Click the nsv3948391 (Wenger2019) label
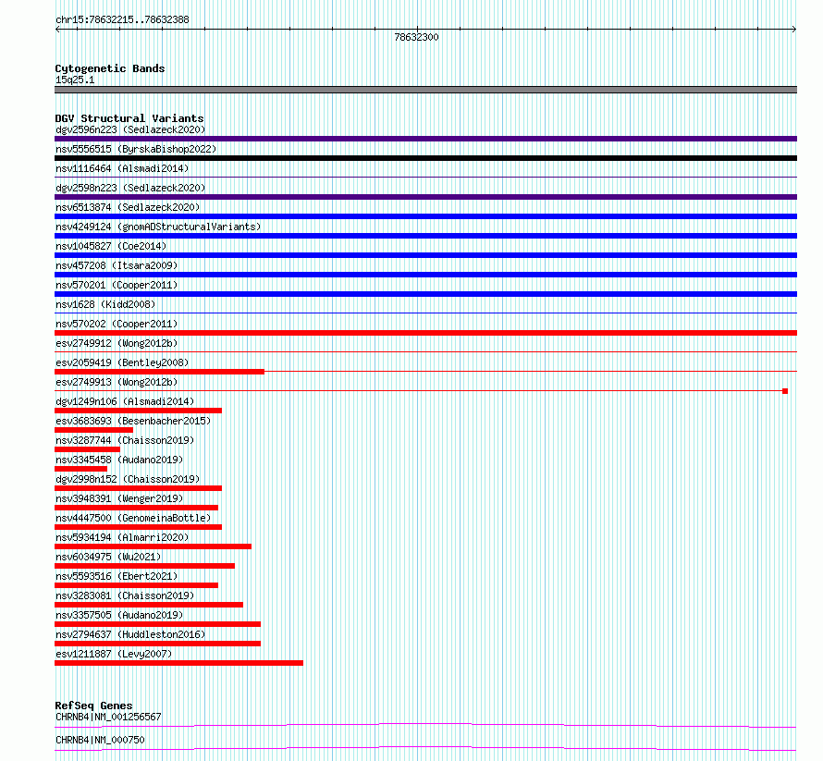 119,498
